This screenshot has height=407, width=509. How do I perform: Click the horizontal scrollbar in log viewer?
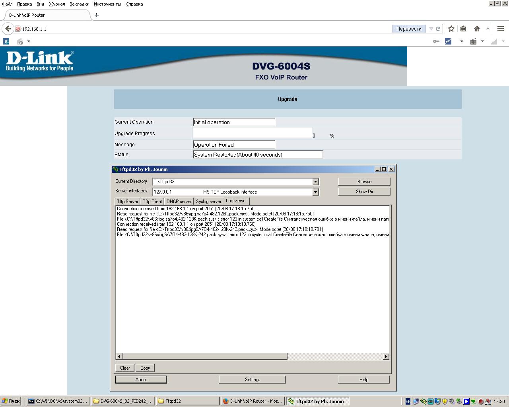(205, 357)
